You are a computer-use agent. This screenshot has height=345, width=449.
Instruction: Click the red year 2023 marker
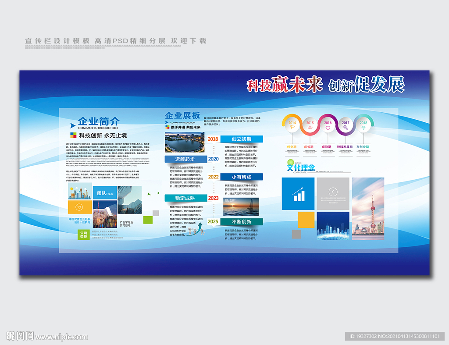coord(214,198)
